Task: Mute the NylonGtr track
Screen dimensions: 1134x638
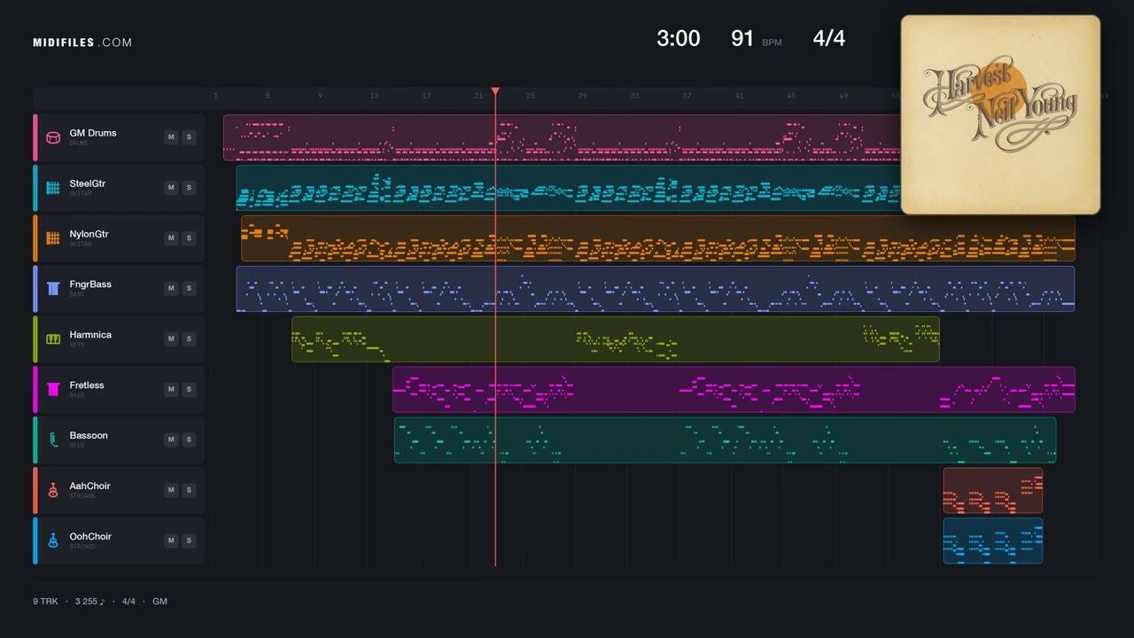Action: coord(171,238)
